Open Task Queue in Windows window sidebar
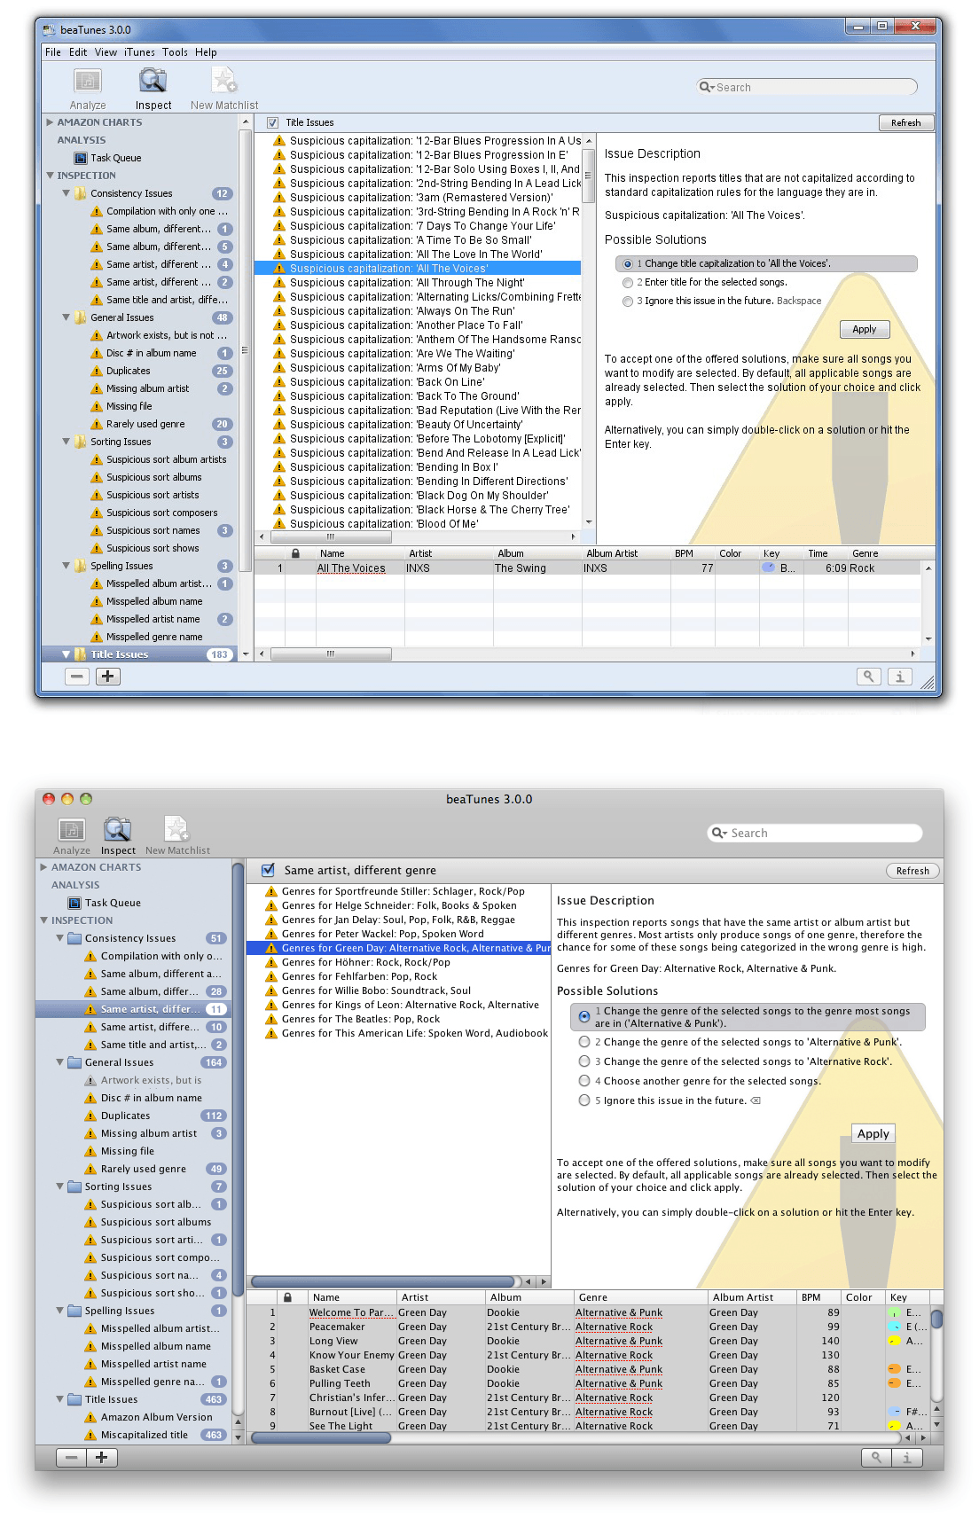This screenshot has height=1519, width=979. point(115,158)
